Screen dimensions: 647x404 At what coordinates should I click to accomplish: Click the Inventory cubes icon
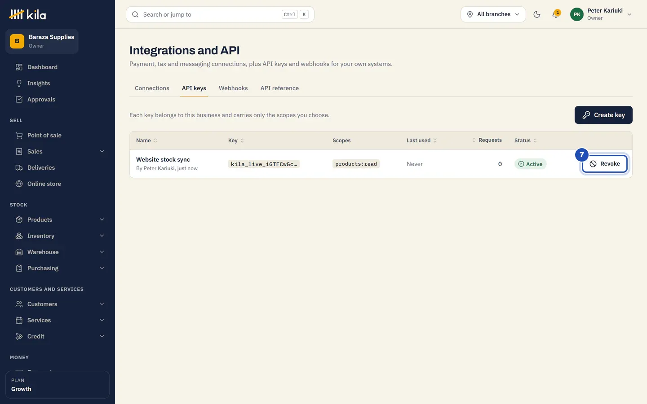coord(19,236)
